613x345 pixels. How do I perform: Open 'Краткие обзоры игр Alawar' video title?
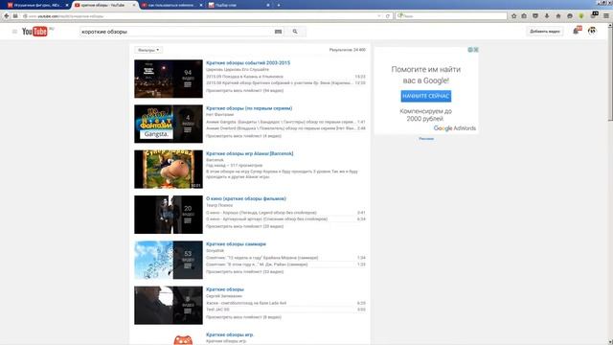249,153
